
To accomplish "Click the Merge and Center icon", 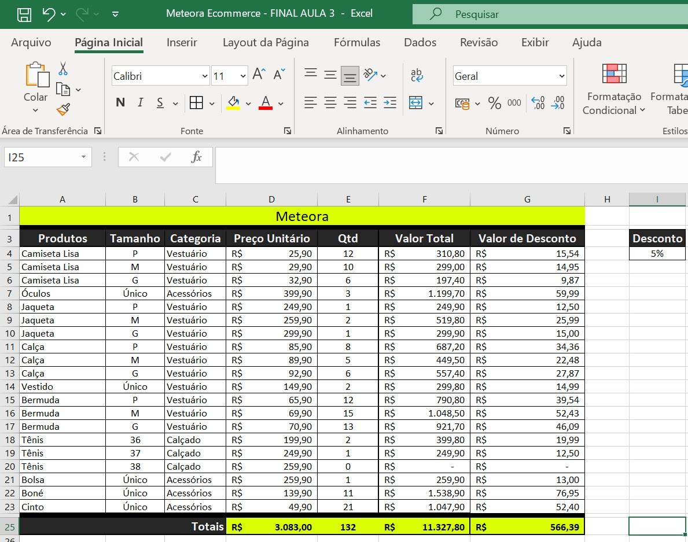I will 415,103.
